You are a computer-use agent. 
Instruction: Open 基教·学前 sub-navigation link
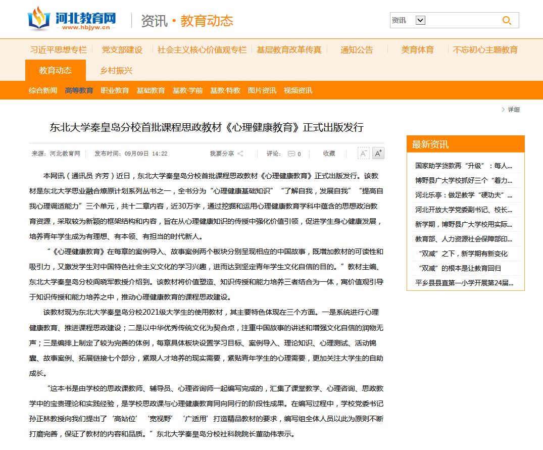point(188,91)
